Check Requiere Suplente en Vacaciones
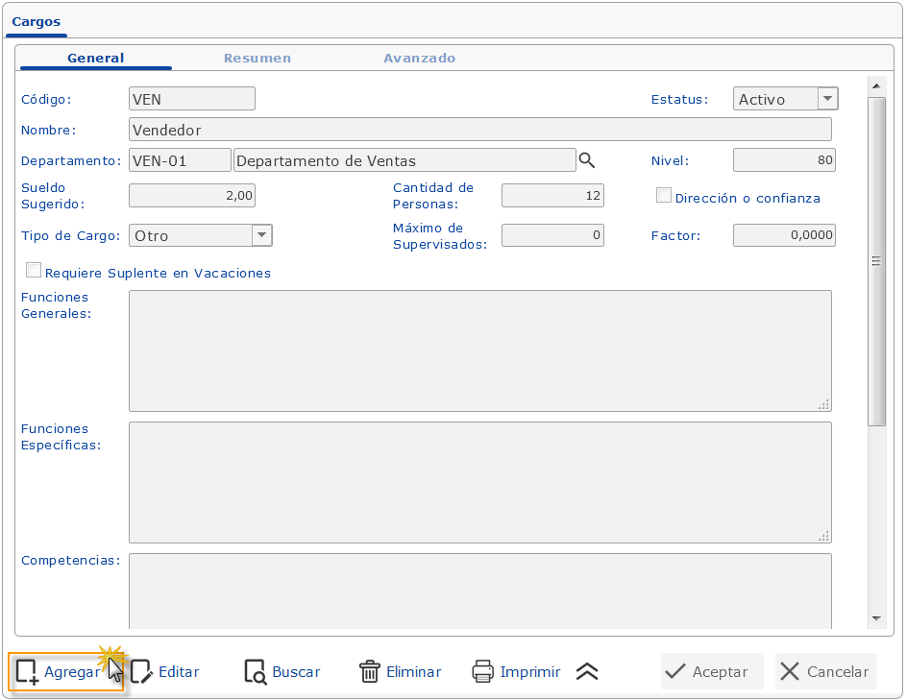This screenshot has height=700, width=907. [34, 270]
